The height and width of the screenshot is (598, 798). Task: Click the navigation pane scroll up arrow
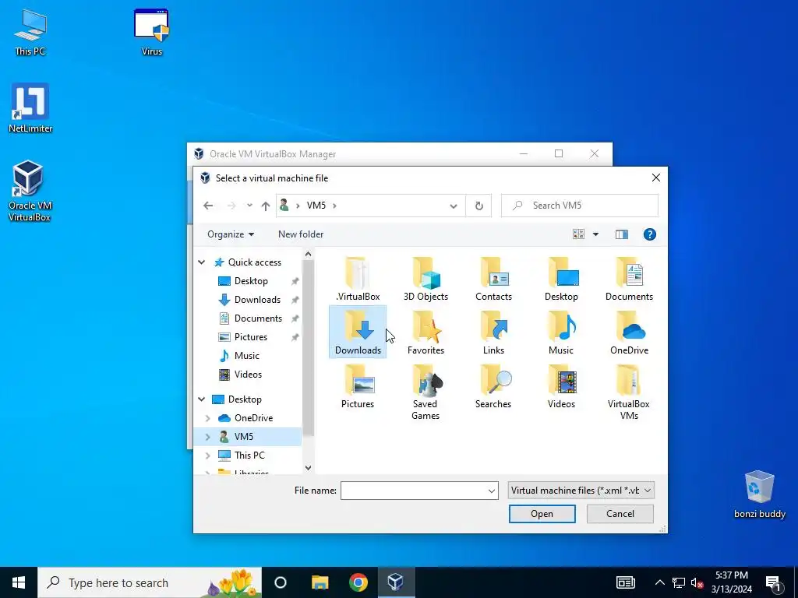[x=308, y=254]
